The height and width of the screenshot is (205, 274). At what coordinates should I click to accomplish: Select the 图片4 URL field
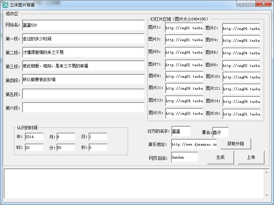(x=241, y=40)
